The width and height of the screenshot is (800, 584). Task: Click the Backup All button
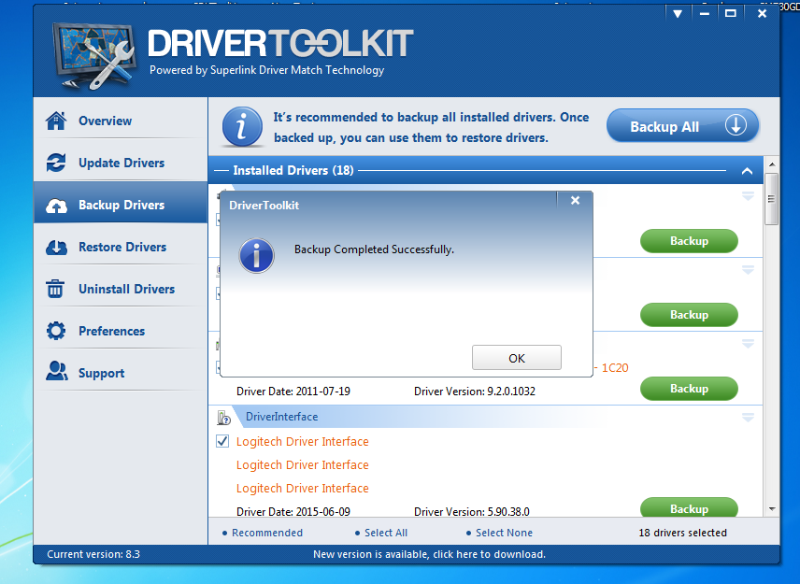coord(682,126)
